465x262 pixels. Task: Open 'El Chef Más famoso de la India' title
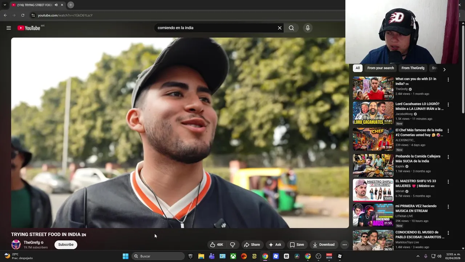point(420,132)
